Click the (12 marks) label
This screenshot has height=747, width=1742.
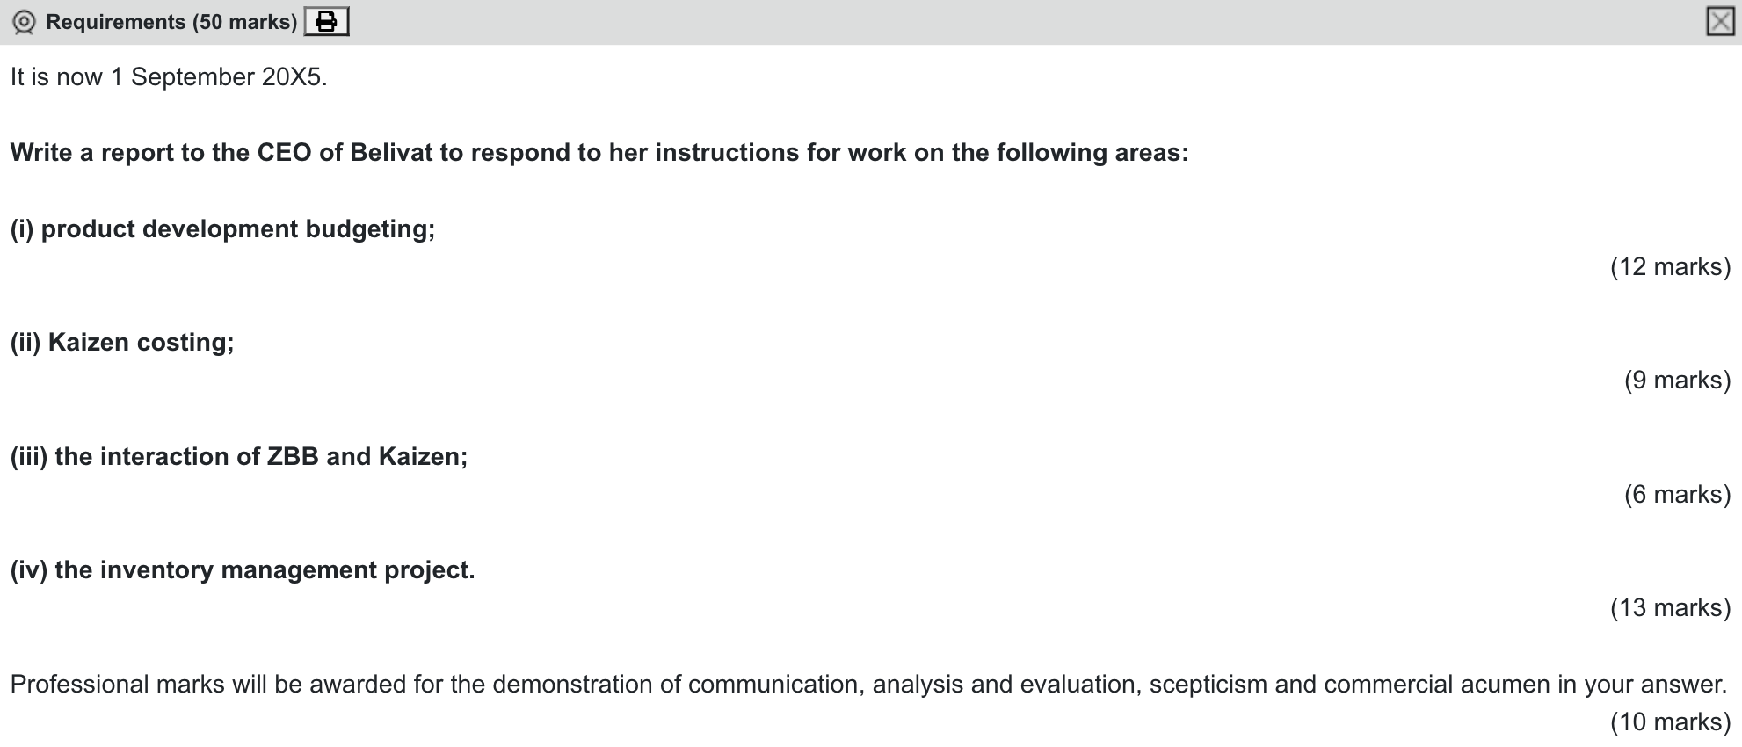[1670, 267]
